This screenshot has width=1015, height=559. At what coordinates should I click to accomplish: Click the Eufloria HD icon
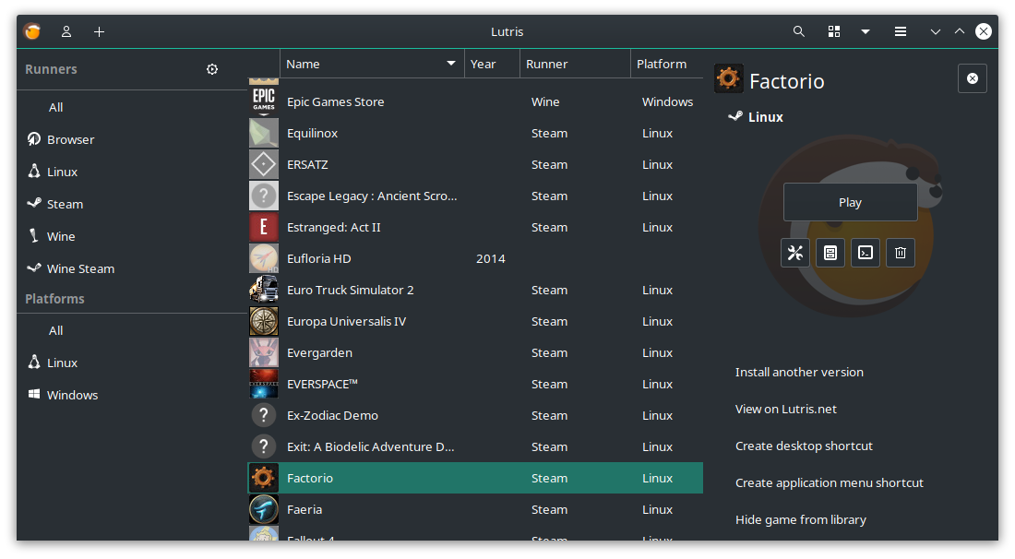point(264,259)
